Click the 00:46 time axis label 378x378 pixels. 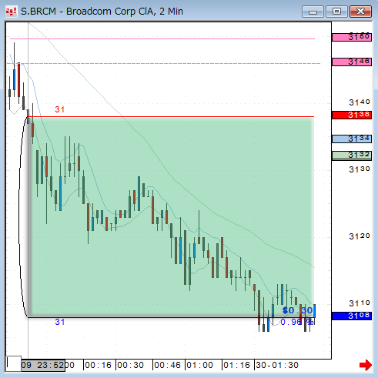167,365
